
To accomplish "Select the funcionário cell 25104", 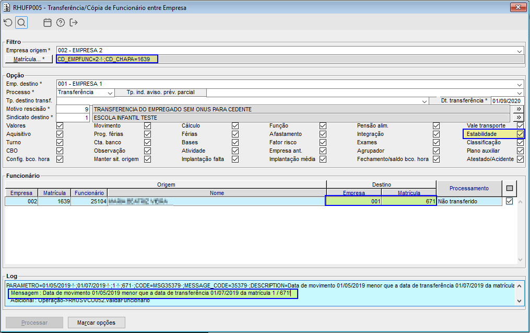I will point(89,201).
